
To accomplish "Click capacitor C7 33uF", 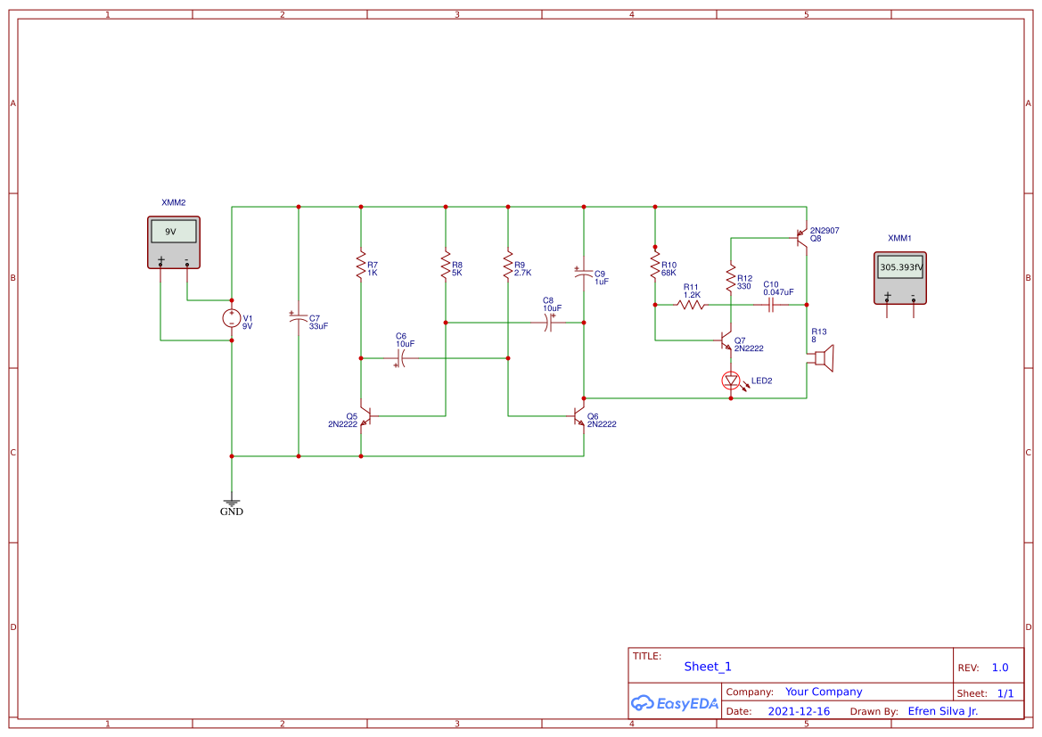I will [x=299, y=318].
